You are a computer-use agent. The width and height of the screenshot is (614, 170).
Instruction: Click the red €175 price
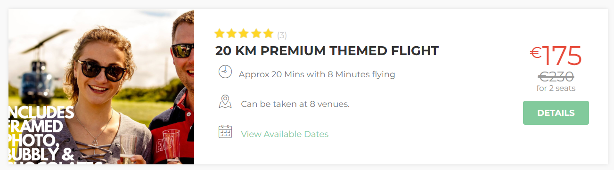point(556,56)
